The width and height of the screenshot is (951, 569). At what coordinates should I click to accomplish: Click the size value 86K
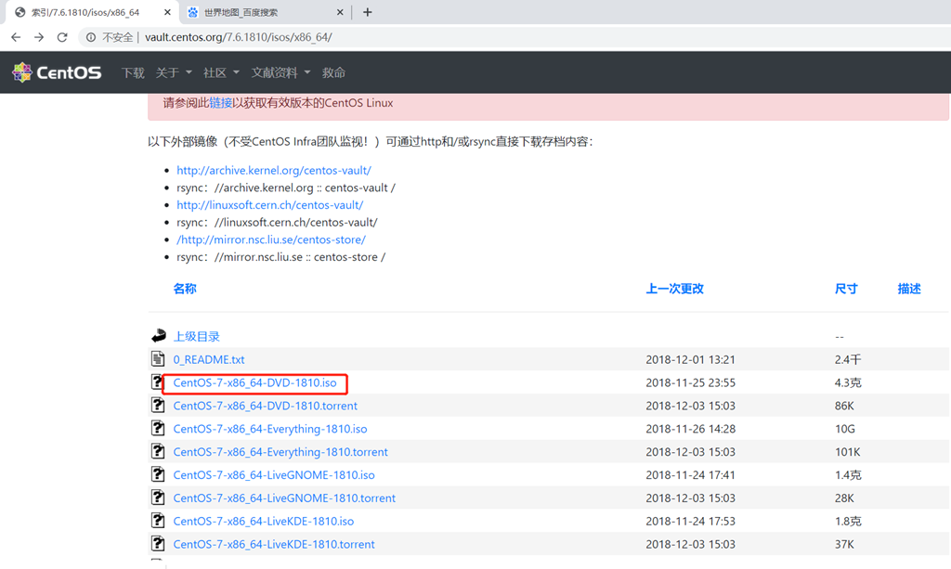pyautogui.click(x=844, y=406)
